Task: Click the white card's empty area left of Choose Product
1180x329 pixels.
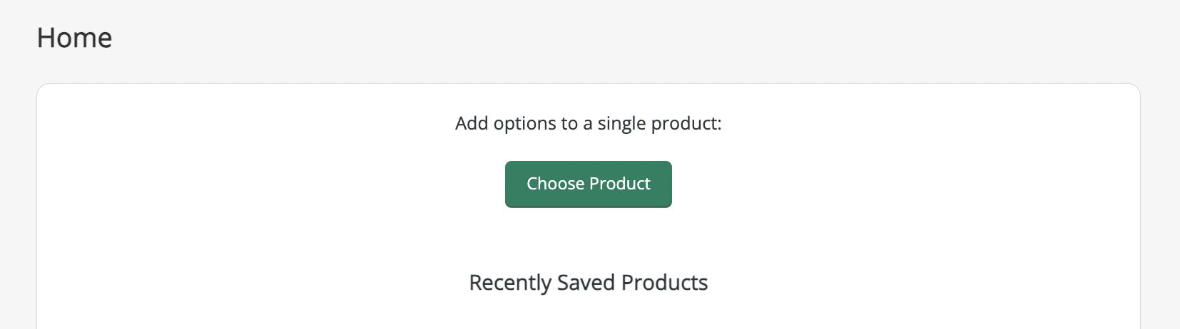Action: tap(271, 184)
